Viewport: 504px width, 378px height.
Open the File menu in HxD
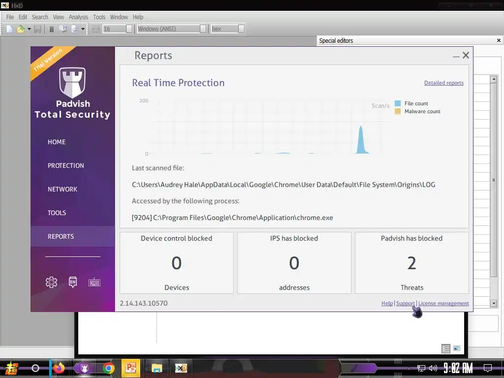point(10,17)
